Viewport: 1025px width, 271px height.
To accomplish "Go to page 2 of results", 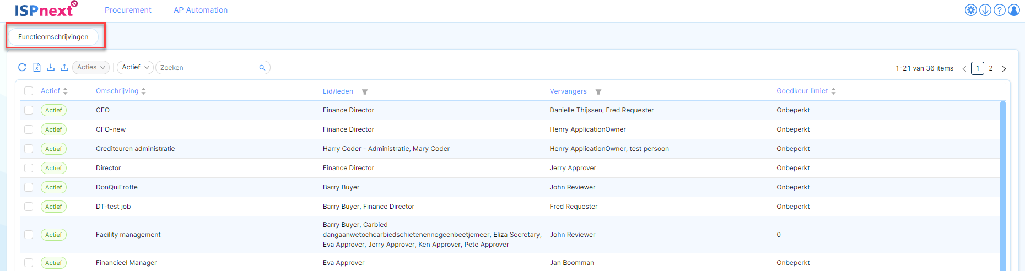I will click(x=991, y=68).
